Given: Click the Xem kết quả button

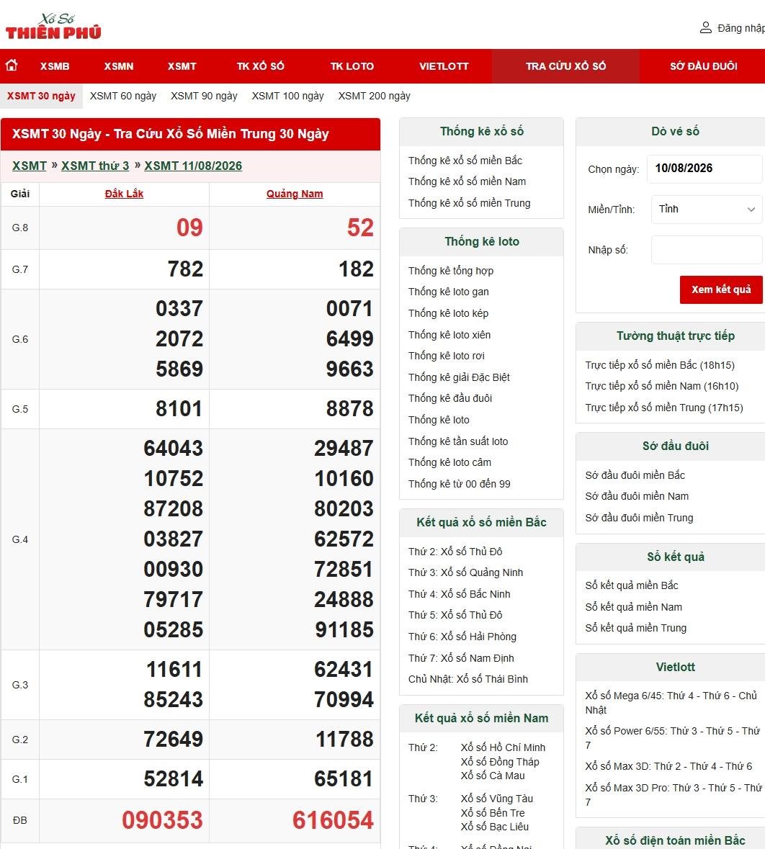Looking at the screenshot, I should [x=721, y=289].
